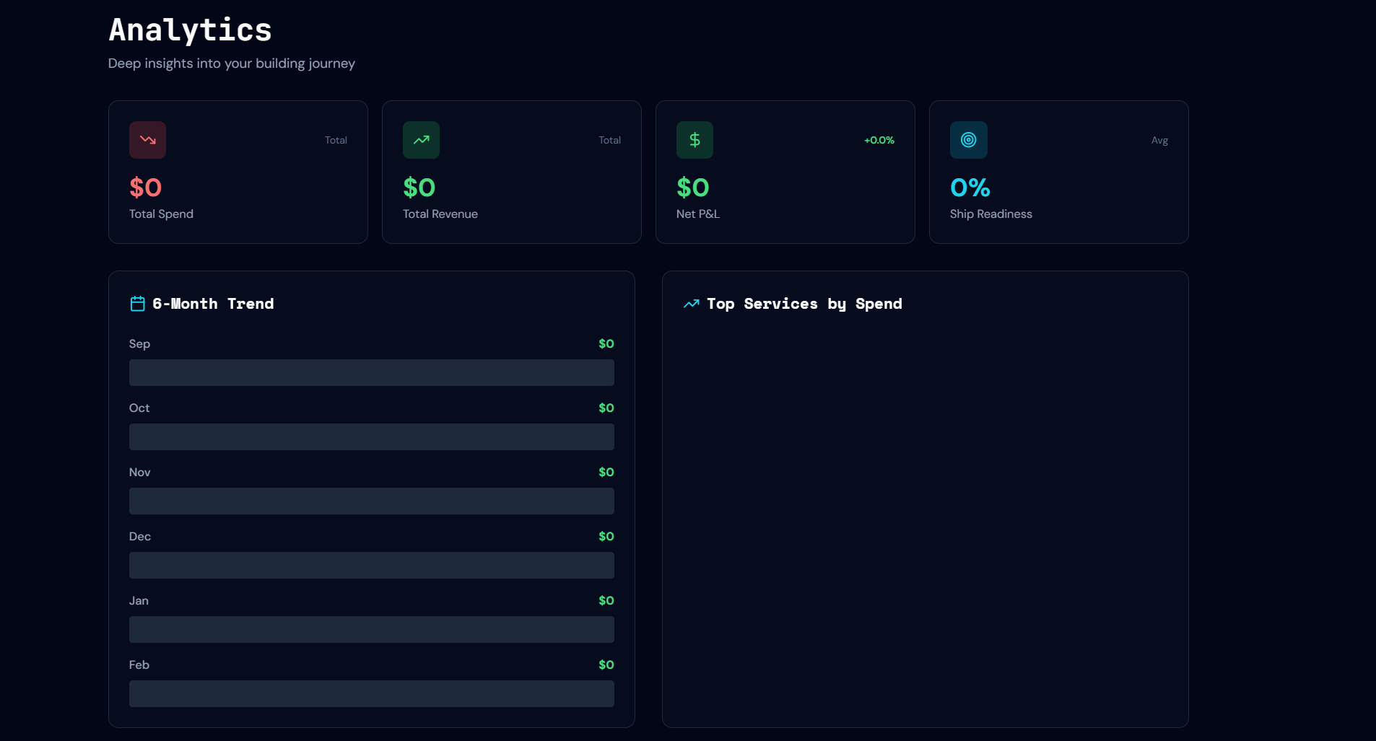The width and height of the screenshot is (1376, 741).
Task: Select the $0 value under Total Revenue
Action: [x=419, y=188]
